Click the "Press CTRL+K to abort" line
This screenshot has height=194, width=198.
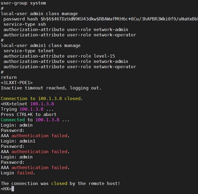point(29,114)
